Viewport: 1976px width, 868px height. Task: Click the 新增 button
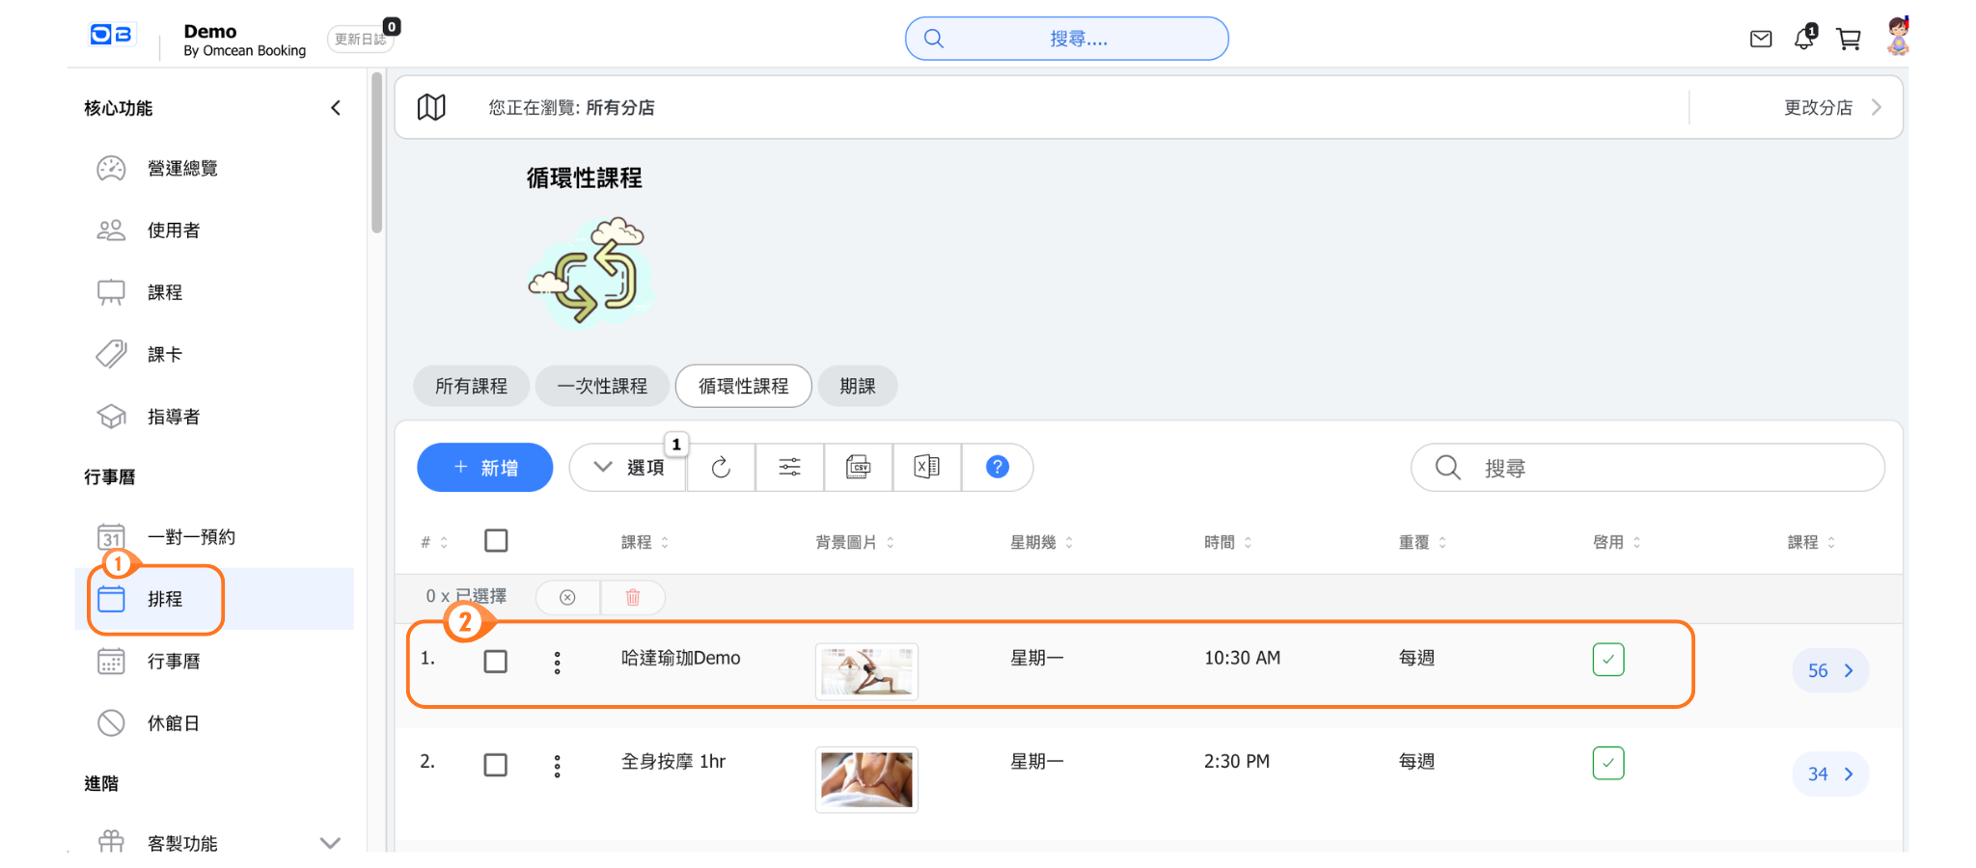pyautogui.click(x=485, y=468)
